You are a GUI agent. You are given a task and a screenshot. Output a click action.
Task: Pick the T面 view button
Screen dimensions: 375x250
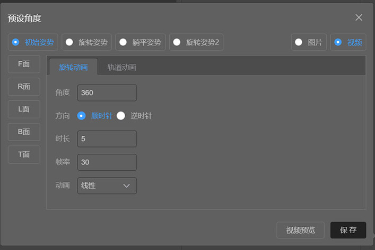24,155
